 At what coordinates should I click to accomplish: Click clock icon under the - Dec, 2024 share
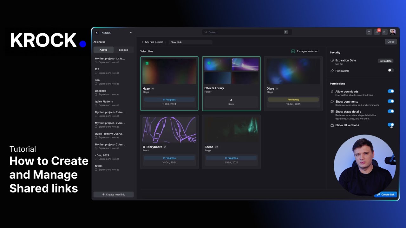[96, 159]
